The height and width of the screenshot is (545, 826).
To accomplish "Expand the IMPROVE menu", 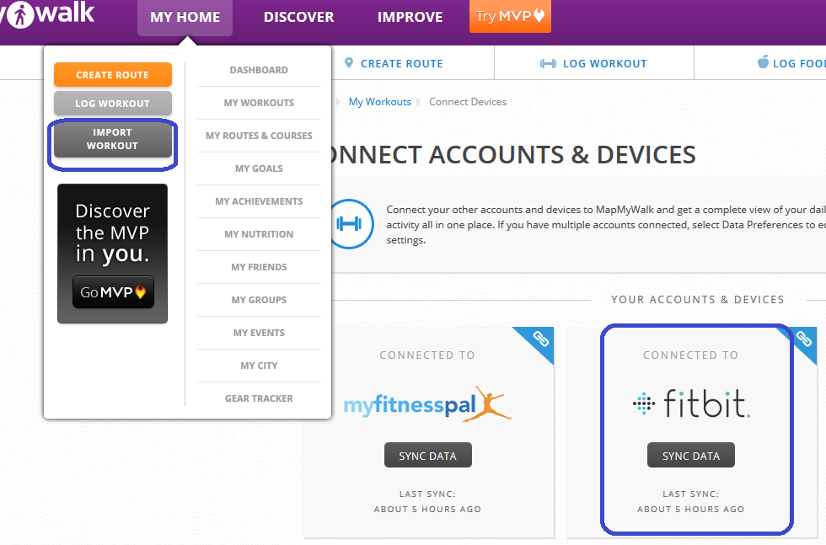I will click(x=410, y=18).
